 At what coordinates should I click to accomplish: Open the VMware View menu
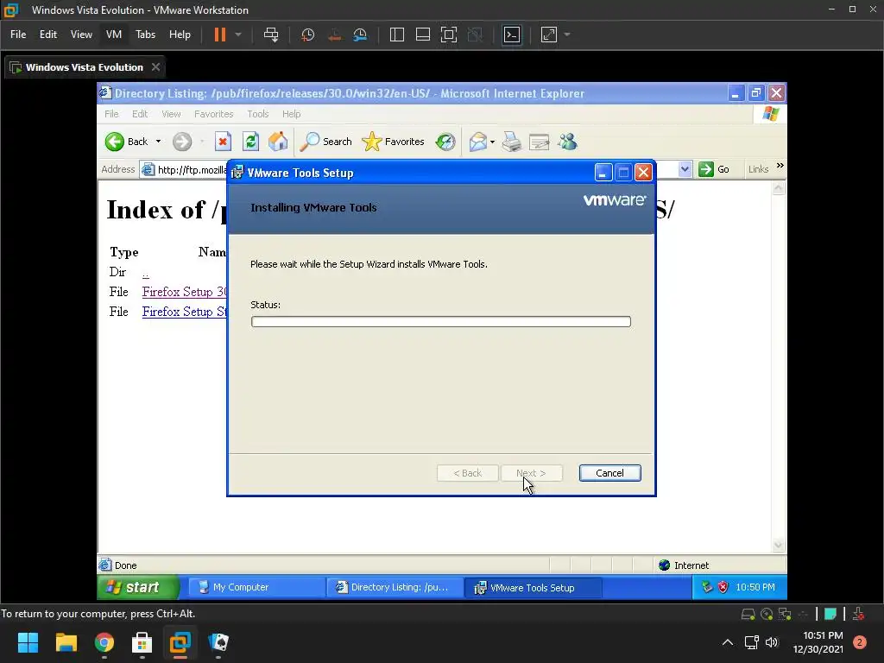coord(81,35)
